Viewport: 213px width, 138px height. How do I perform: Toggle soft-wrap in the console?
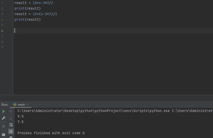coord(11,125)
